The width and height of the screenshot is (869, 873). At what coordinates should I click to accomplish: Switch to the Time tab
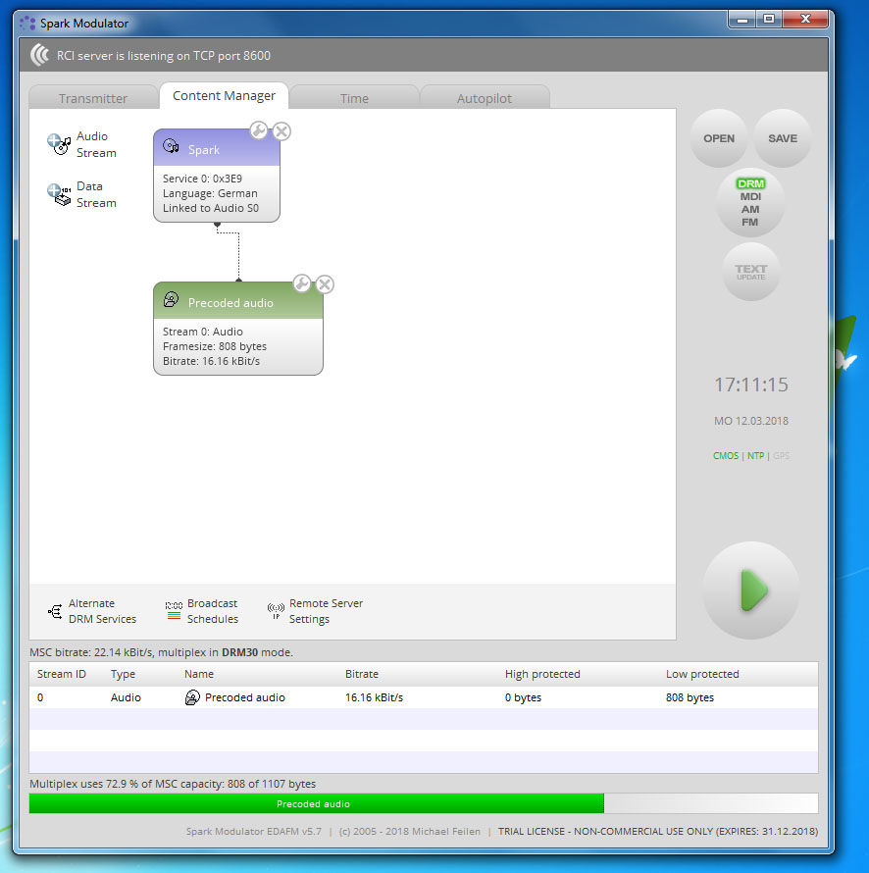click(354, 98)
